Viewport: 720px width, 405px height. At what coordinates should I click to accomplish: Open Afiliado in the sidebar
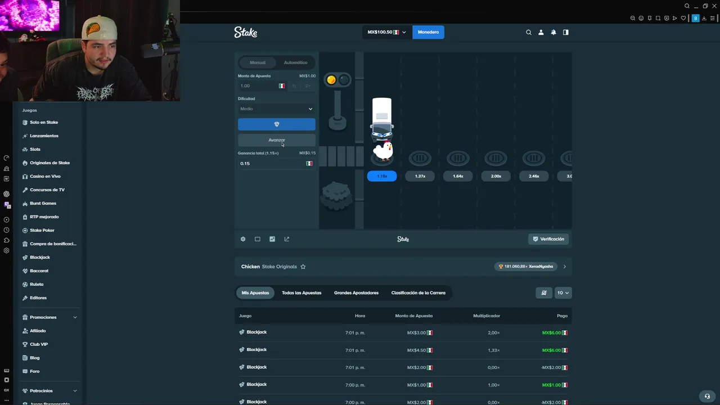[38, 331]
